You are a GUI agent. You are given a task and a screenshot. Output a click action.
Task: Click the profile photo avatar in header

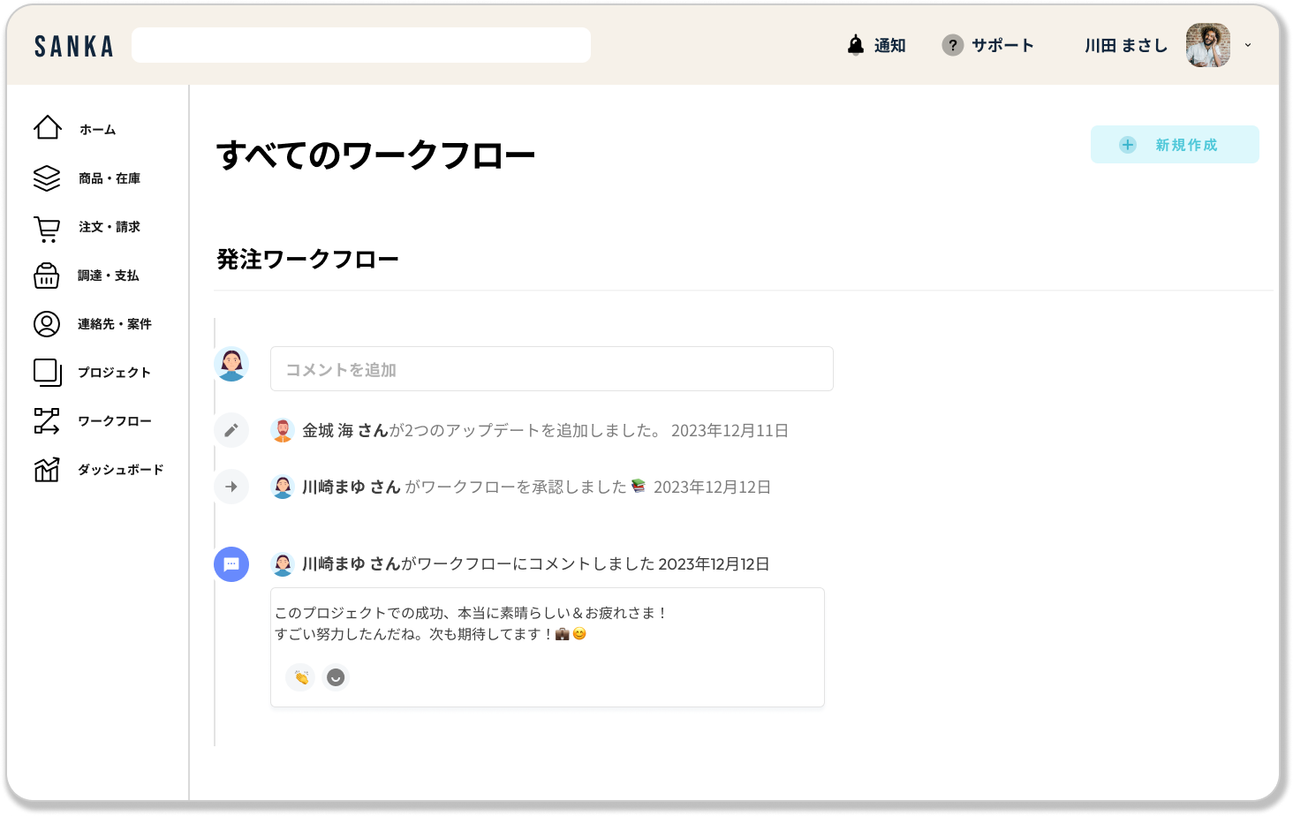pos(1208,45)
